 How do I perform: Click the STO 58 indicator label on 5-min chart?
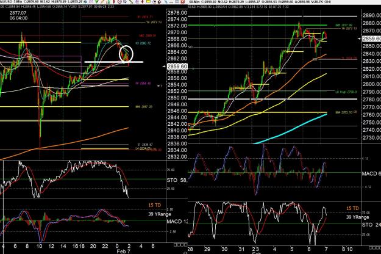(177, 180)
